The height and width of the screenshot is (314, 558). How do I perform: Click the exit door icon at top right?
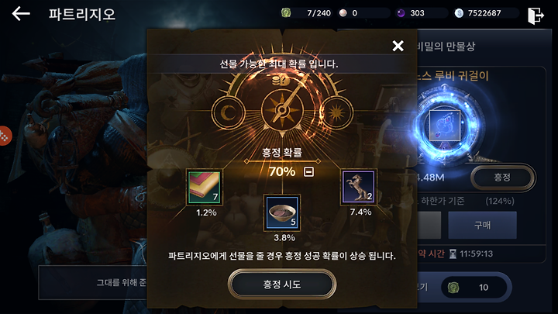[536, 16]
